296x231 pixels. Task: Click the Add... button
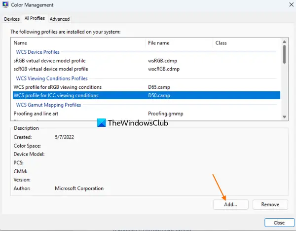coord(231,204)
